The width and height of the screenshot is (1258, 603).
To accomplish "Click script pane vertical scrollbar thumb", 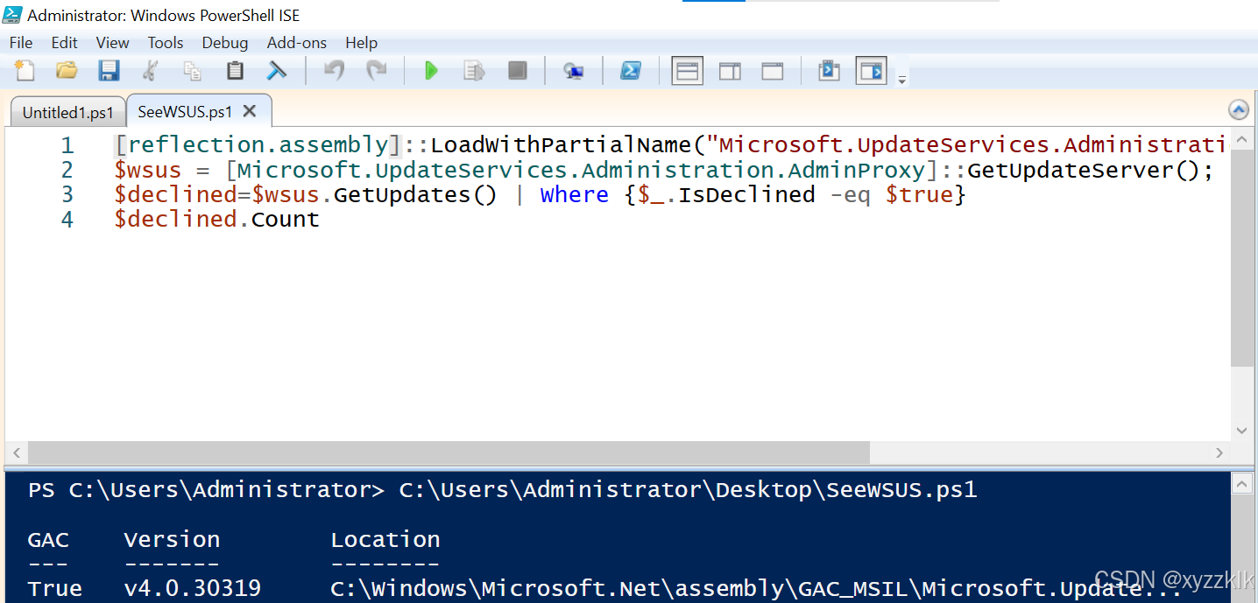I will pos(1241,256).
